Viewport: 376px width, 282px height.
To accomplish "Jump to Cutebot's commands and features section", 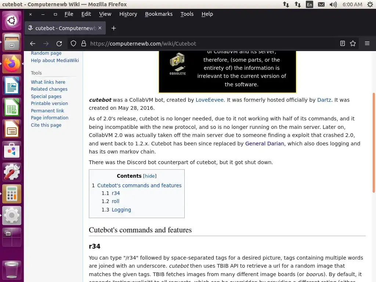I will point(139,185).
